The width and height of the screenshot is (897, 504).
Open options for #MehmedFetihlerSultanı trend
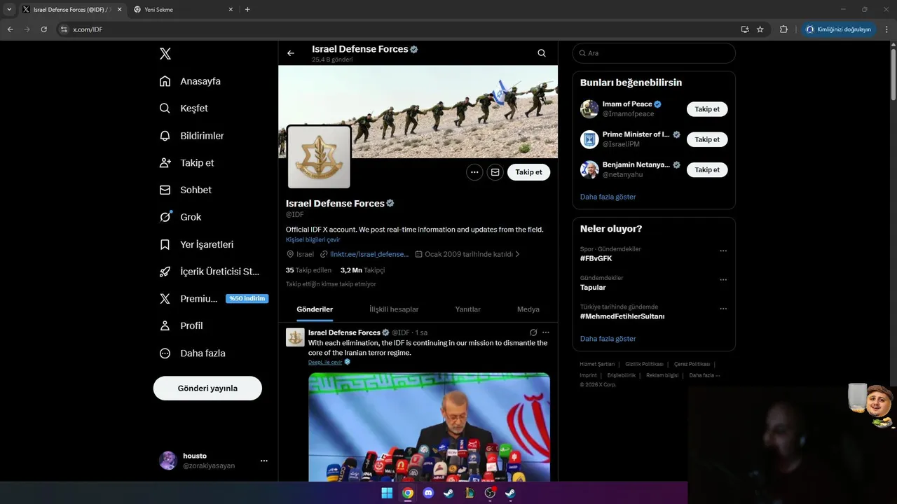point(723,309)
